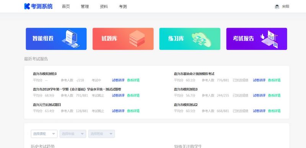Open the 资料 nav menu

coord(104,7)
